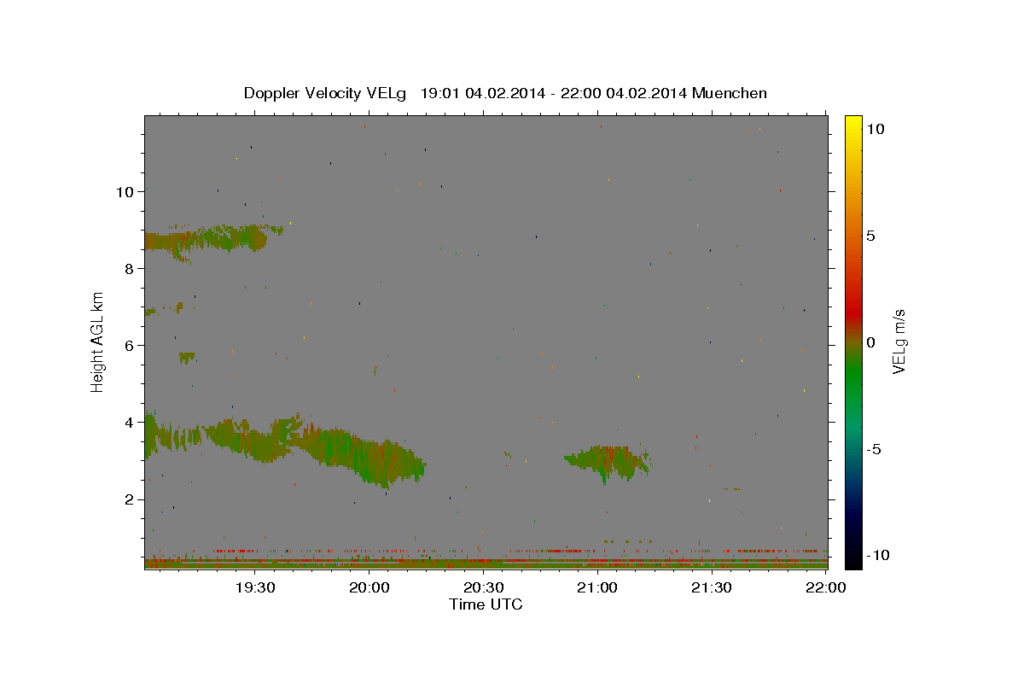This screenshot has width=1024, height=683.
Task: Click the 22:00 time axis label
Action: (x=825, y=587)
